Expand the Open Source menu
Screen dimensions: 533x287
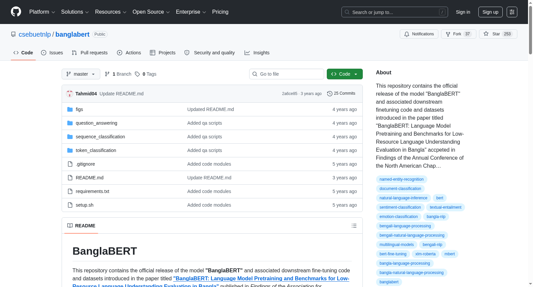(151, 12)
